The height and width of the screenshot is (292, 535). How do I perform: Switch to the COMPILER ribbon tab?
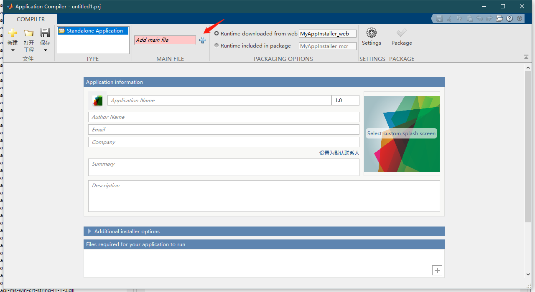point(31,19)
